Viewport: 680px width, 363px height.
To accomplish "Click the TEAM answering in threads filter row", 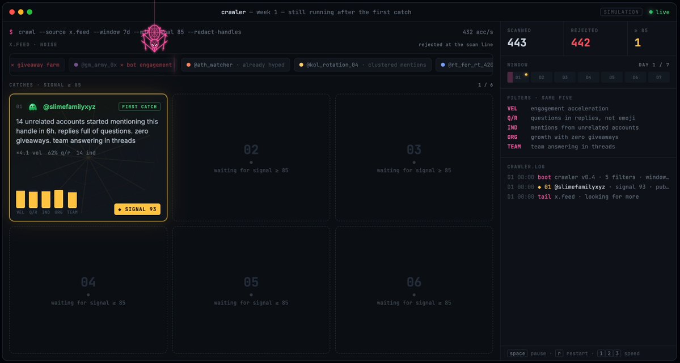I will pyautogui.click(x=588, y=147).
